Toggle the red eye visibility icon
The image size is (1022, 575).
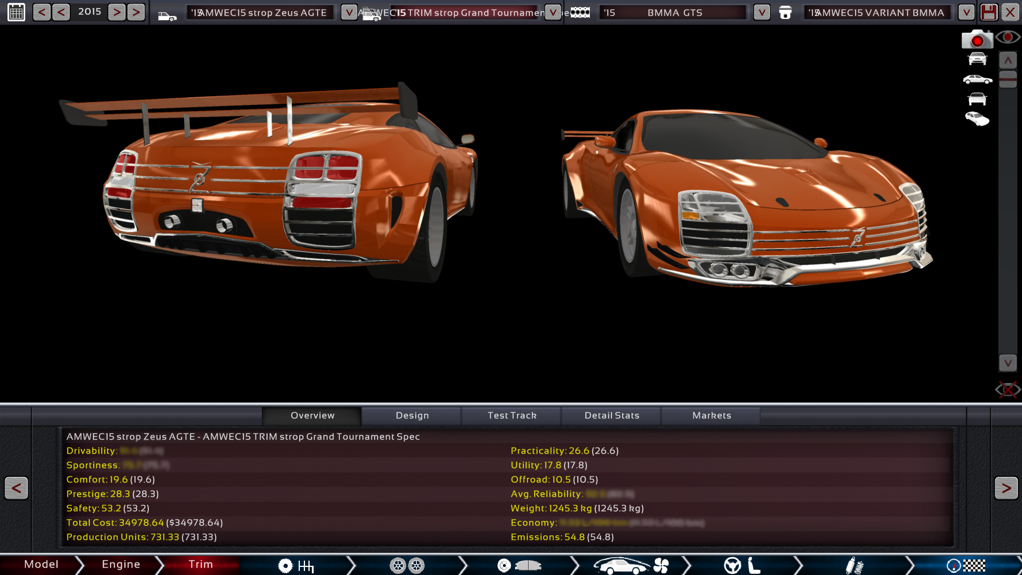coord(1008,37)
